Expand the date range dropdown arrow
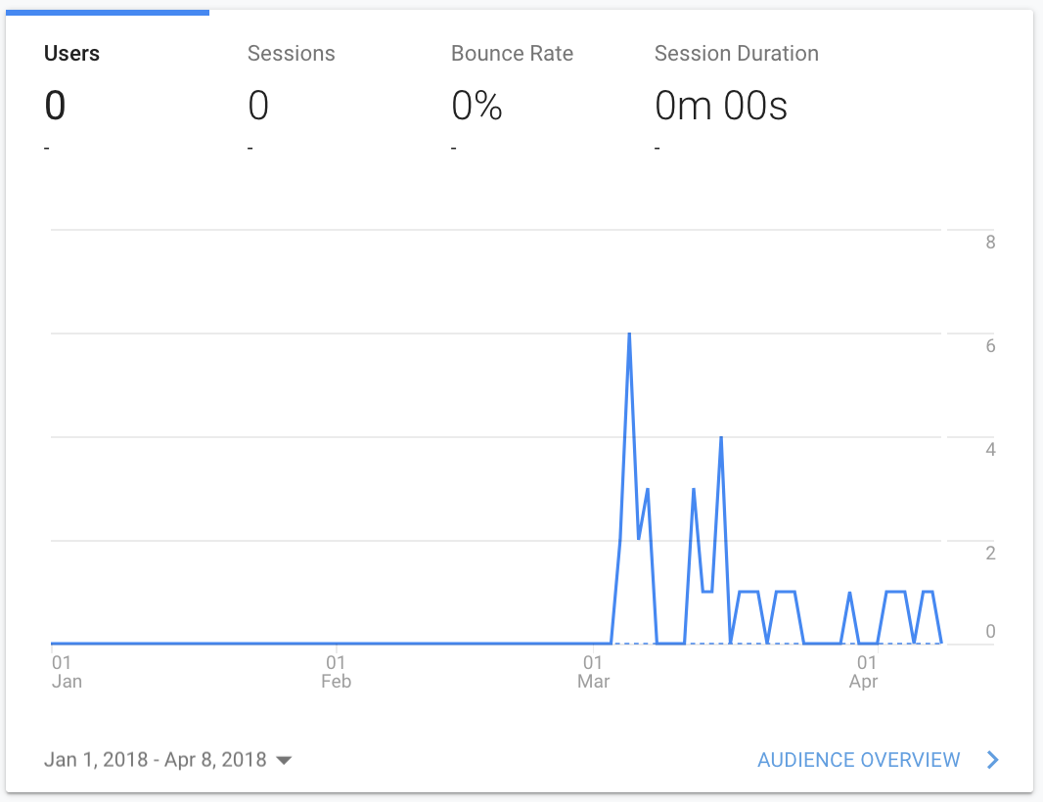This screenshot has height=802, width=1043. click(284, 760)
